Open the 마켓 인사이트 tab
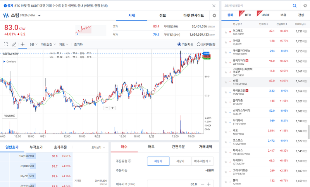Viewport: 310px width, 187px height. [x=193, y=16]
